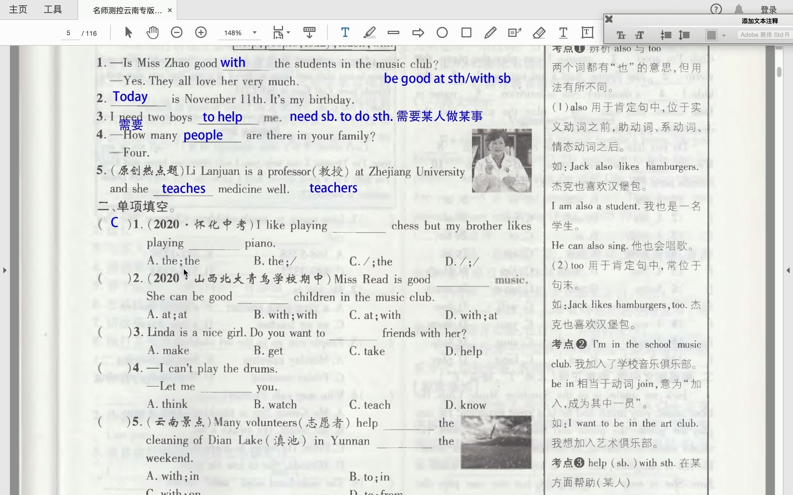Select the rectangle shape tool

point(466,33)
